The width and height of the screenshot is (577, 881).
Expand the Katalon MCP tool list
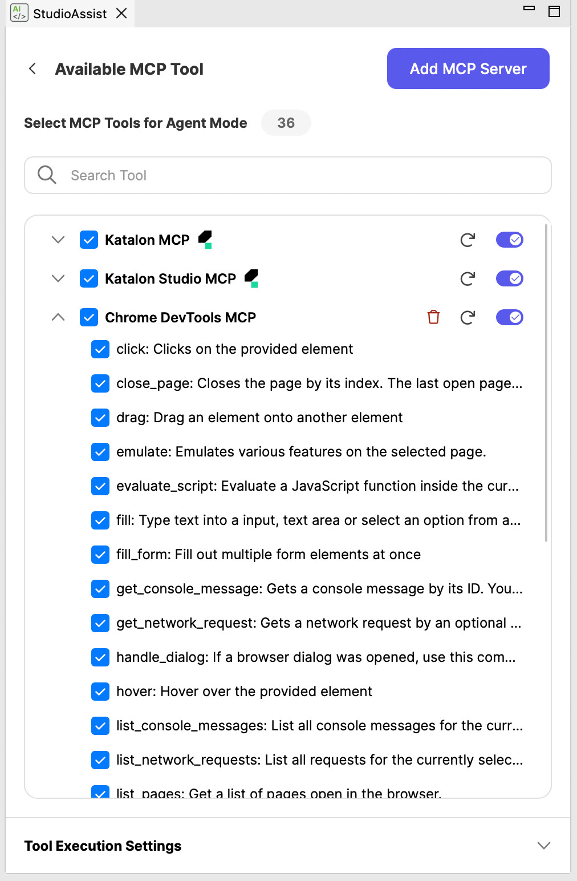click(57, 240)
